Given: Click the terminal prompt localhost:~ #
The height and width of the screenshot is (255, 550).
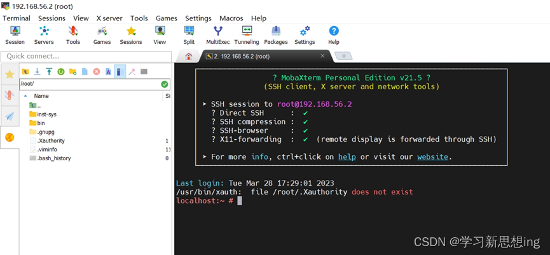Looking at the screenshot, I should [205, 201].
